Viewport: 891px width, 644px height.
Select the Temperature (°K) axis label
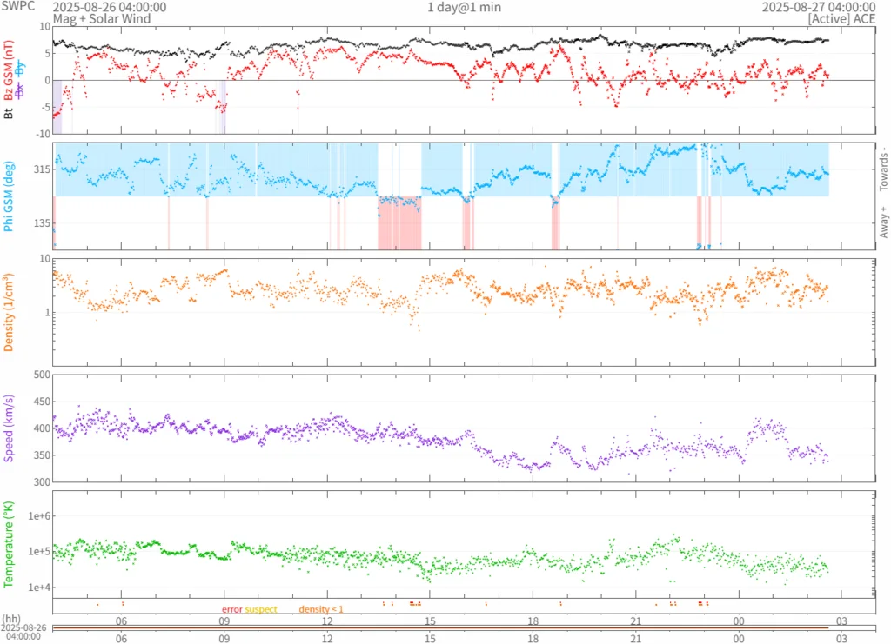coord(9,543)
